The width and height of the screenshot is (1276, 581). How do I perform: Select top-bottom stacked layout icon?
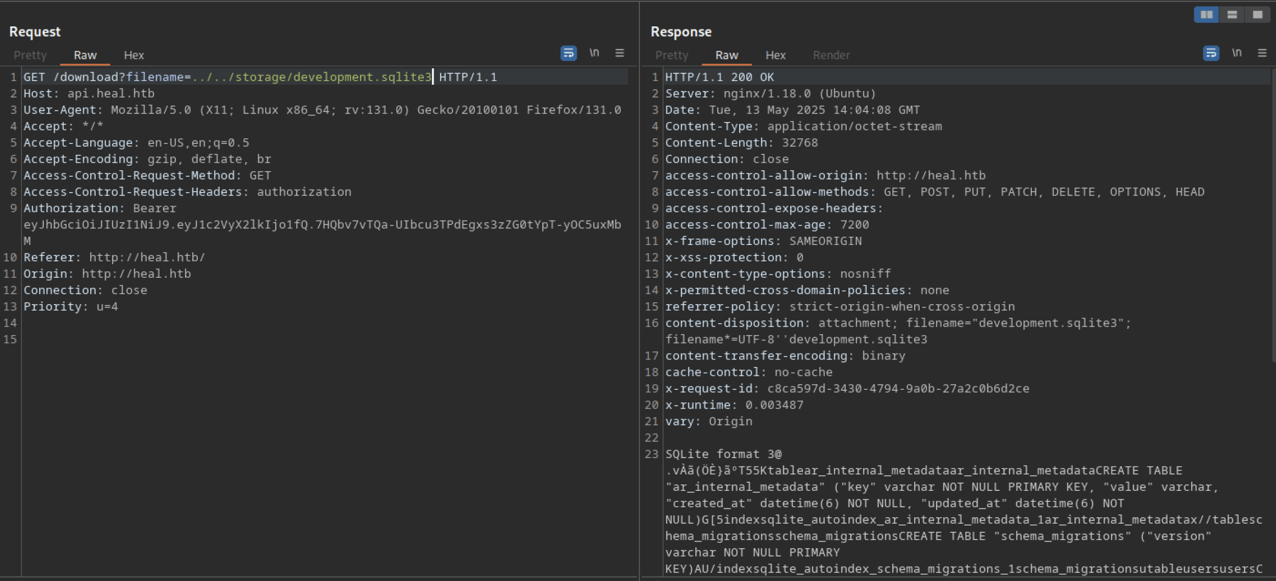click(x=1232, y=15)
